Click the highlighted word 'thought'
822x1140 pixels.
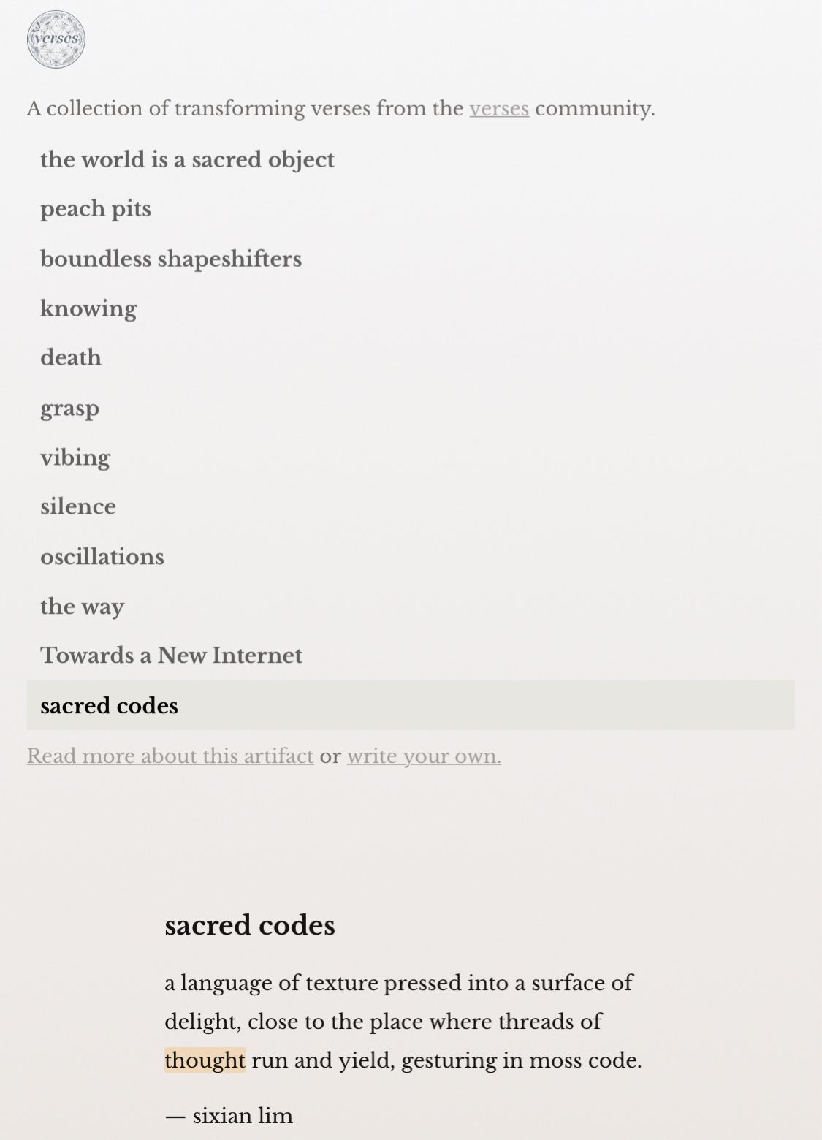pos(205,1060)
